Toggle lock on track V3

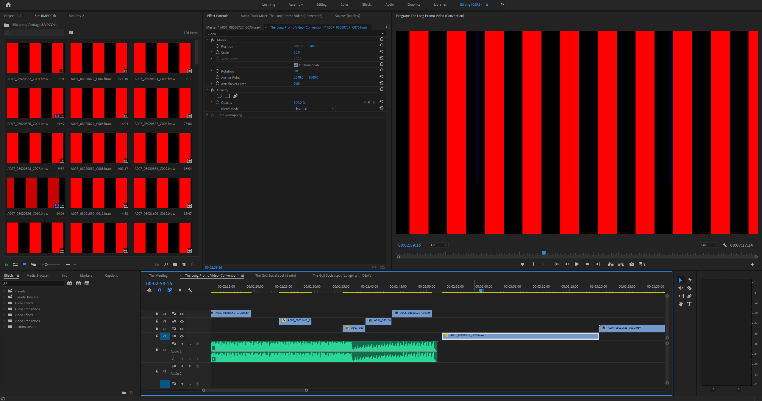point(157,321)
